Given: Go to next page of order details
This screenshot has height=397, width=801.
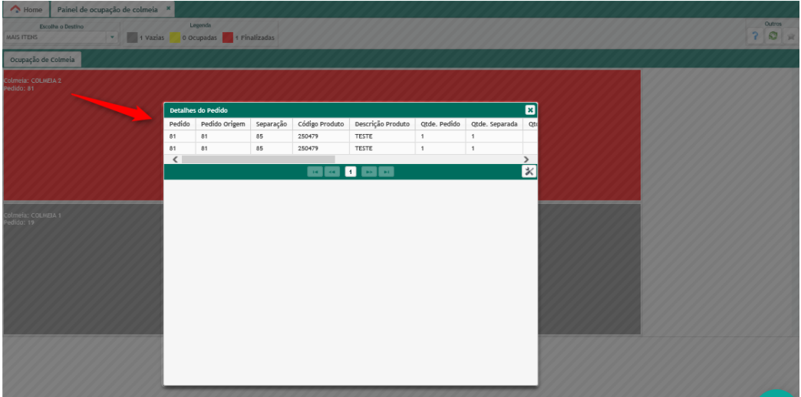Looking at the screenshot, I should 369,172.
